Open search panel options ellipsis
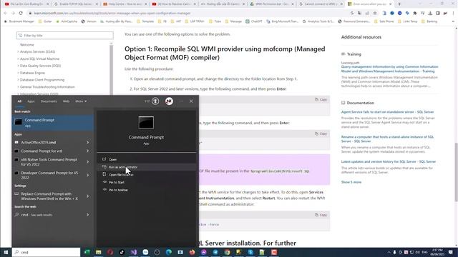Image resolution: width=458 pixels, height=257 pixels. pyautogui.click(x=181, y=101)
